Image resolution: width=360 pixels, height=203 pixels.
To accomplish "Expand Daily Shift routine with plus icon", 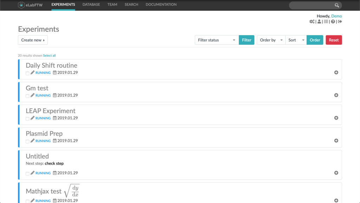I will pos(336,72).
